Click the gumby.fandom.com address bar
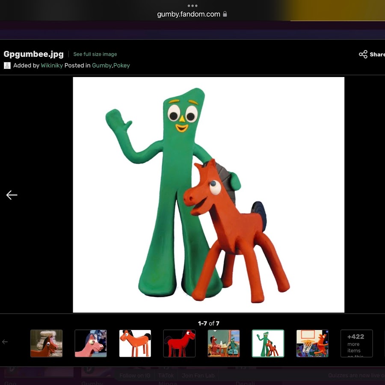Screen dimensions: 385x385 pyautogui.click(x=189, y=14)
